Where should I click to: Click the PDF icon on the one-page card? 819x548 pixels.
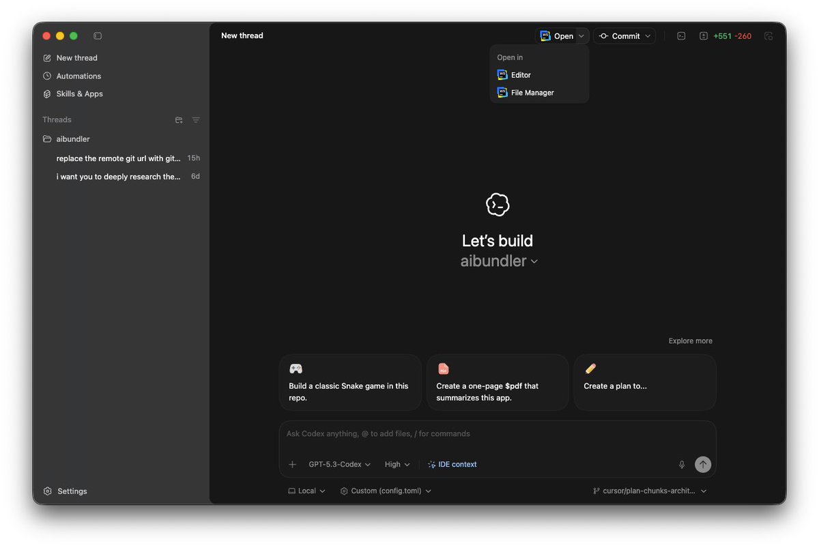point(443,369)
